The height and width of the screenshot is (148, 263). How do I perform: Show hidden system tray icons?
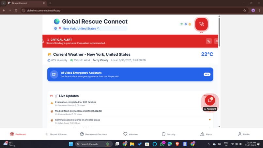coord(209,144)
